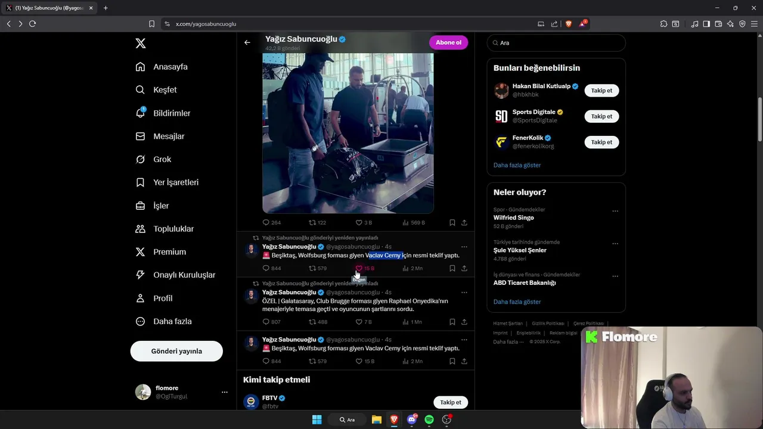This screenshot has width=763, height=429.
Task: Like the Onyedika post with 7 B likes
Action: [364, 322]
